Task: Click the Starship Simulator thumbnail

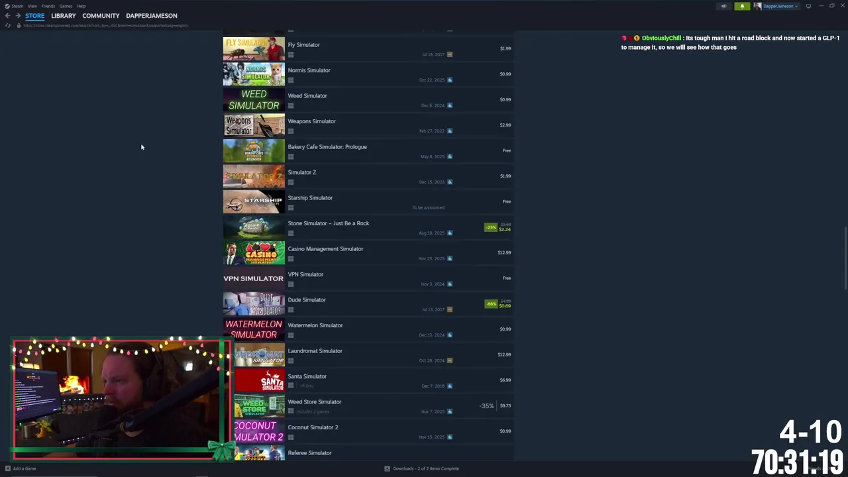Action: click(254, 201)
